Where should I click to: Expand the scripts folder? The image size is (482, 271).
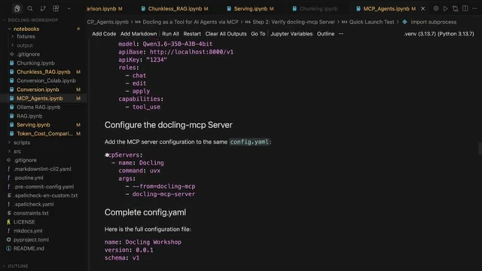pos(22,142)
